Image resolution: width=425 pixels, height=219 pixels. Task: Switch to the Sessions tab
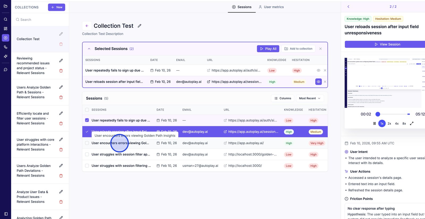click(x=242, y=7)
